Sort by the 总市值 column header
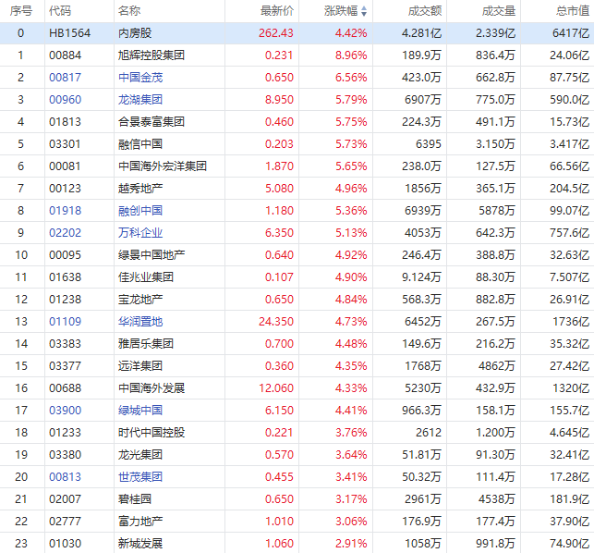Image resolution: width=594 pixels, height=553 pixels. [573, 11]
